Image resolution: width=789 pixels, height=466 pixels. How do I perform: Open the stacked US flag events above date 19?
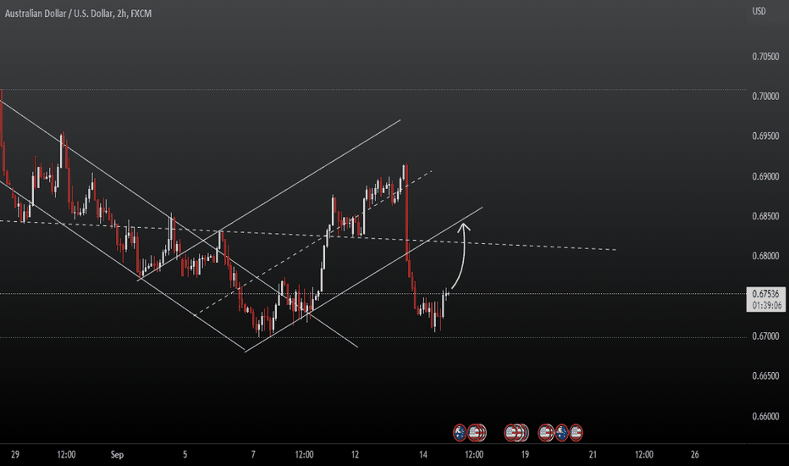[x=516, y=433]
